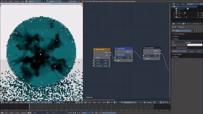Image resolution: width=203 pixels, height=114 pixels.
Task: Open the No Sync dropdown in timeline
Action: pos(88,113)
